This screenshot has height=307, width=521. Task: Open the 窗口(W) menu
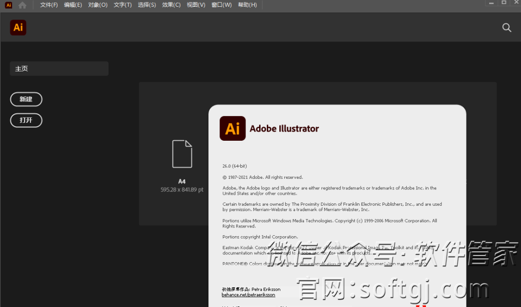coord(221,5)
